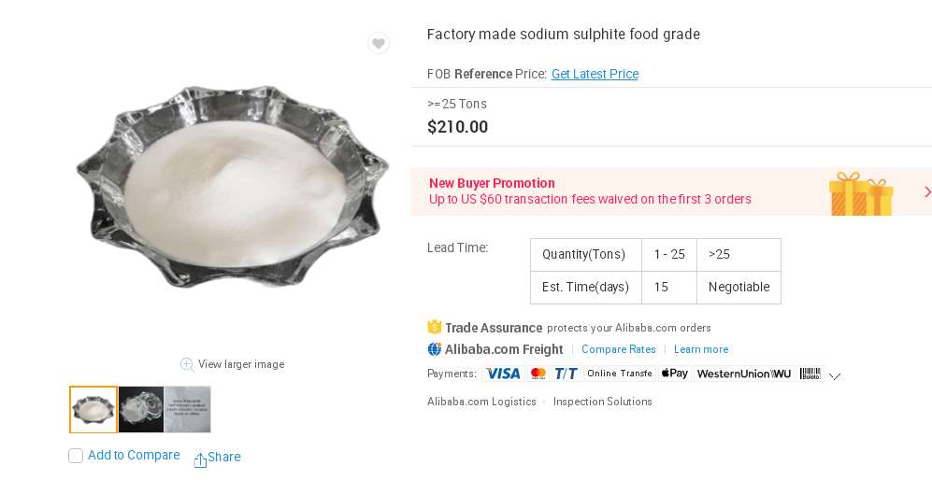Click the Boleto barcode payment icon
932x480 pixels.
810,374
